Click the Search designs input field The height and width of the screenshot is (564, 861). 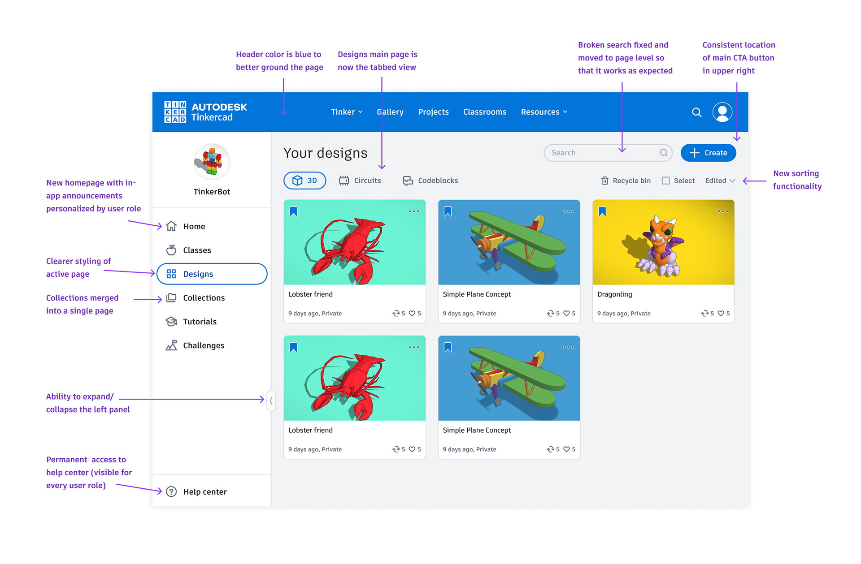608,153
